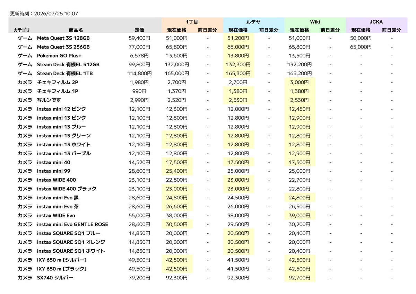Select product name instax mini Evo GENTLE ROSE
This screenshot has width=416, height=294.
[x=72, y=224]
